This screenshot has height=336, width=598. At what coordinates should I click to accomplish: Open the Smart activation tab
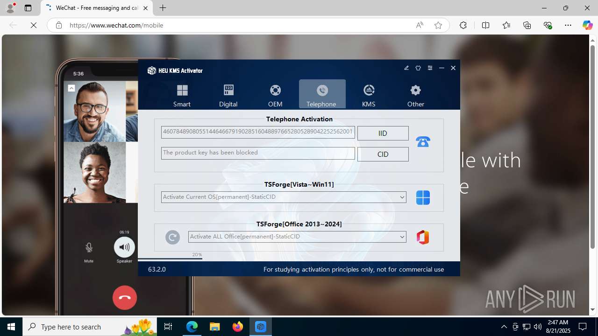click(x=182, y=95)
